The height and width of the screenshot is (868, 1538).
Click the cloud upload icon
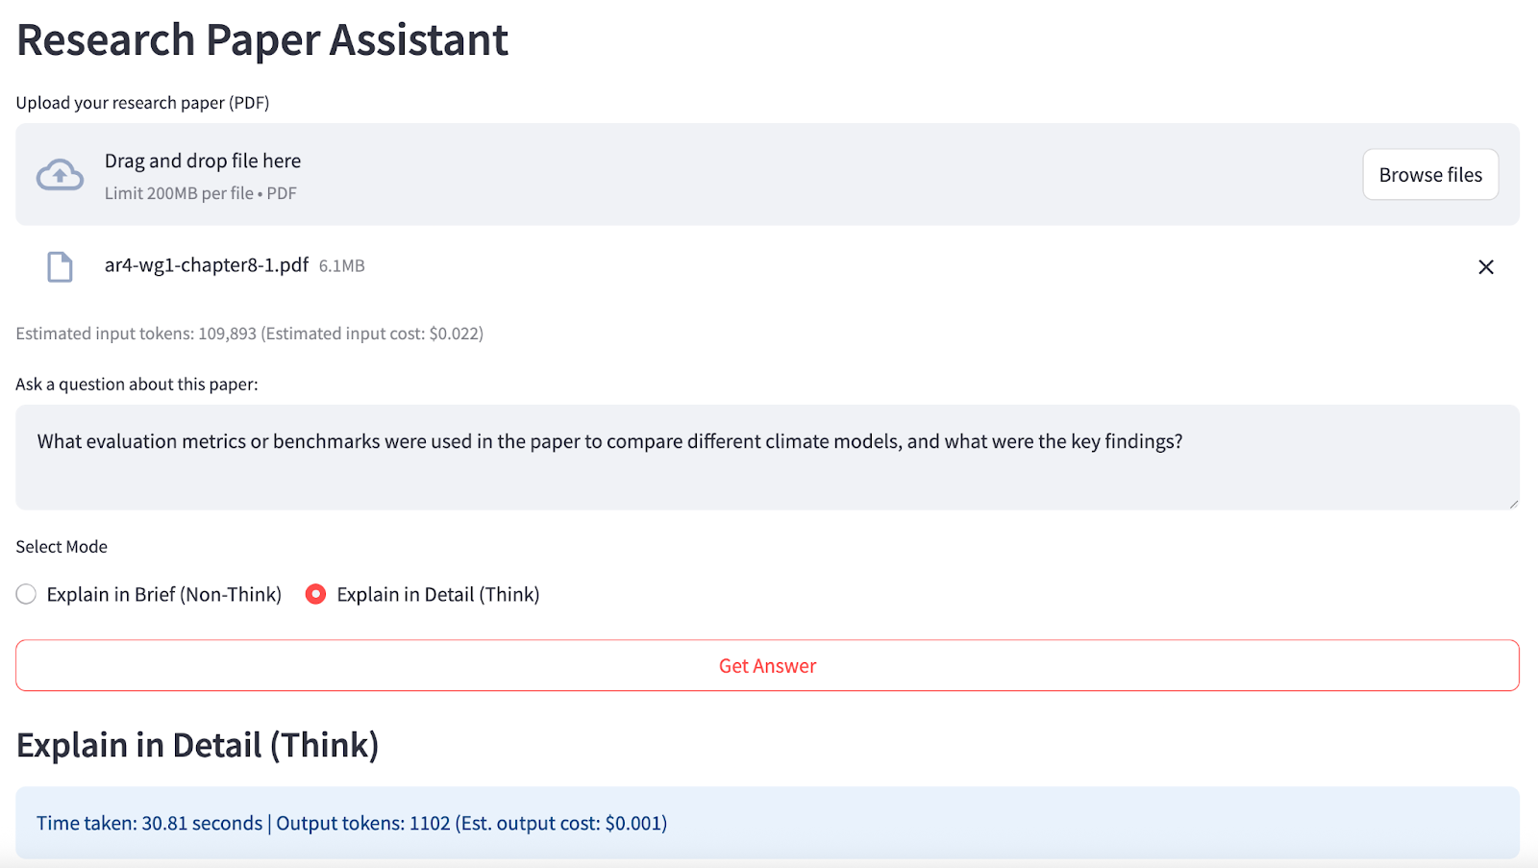(59, 174)
